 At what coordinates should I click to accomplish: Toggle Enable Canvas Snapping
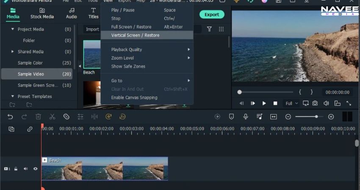(147, 98)
